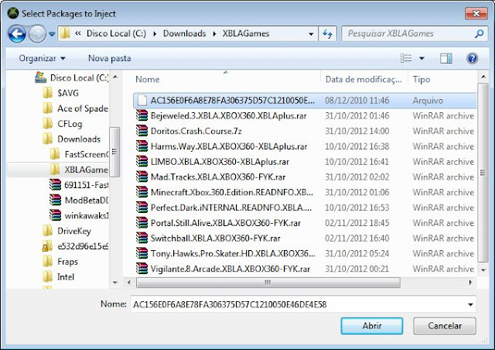
Task: Click the Cancelar button
Action: pos(445,326)
